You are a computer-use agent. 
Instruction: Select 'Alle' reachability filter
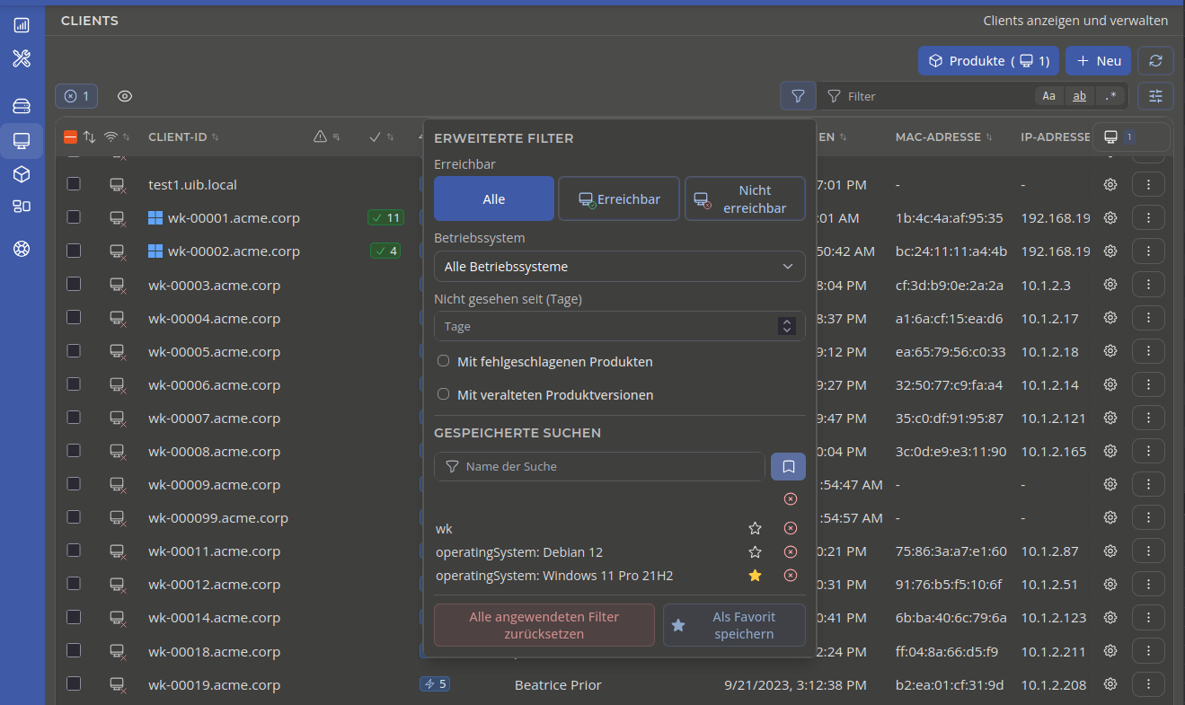[x=494, y=198]
